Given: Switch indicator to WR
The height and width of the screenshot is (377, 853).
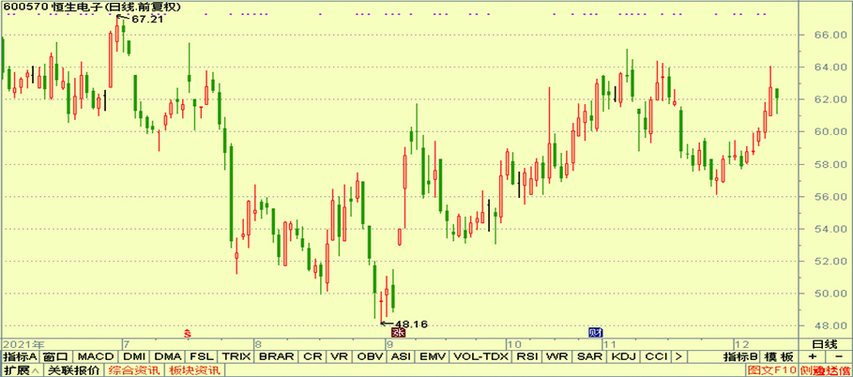Looking at the screenshot, I should [556, 357].
